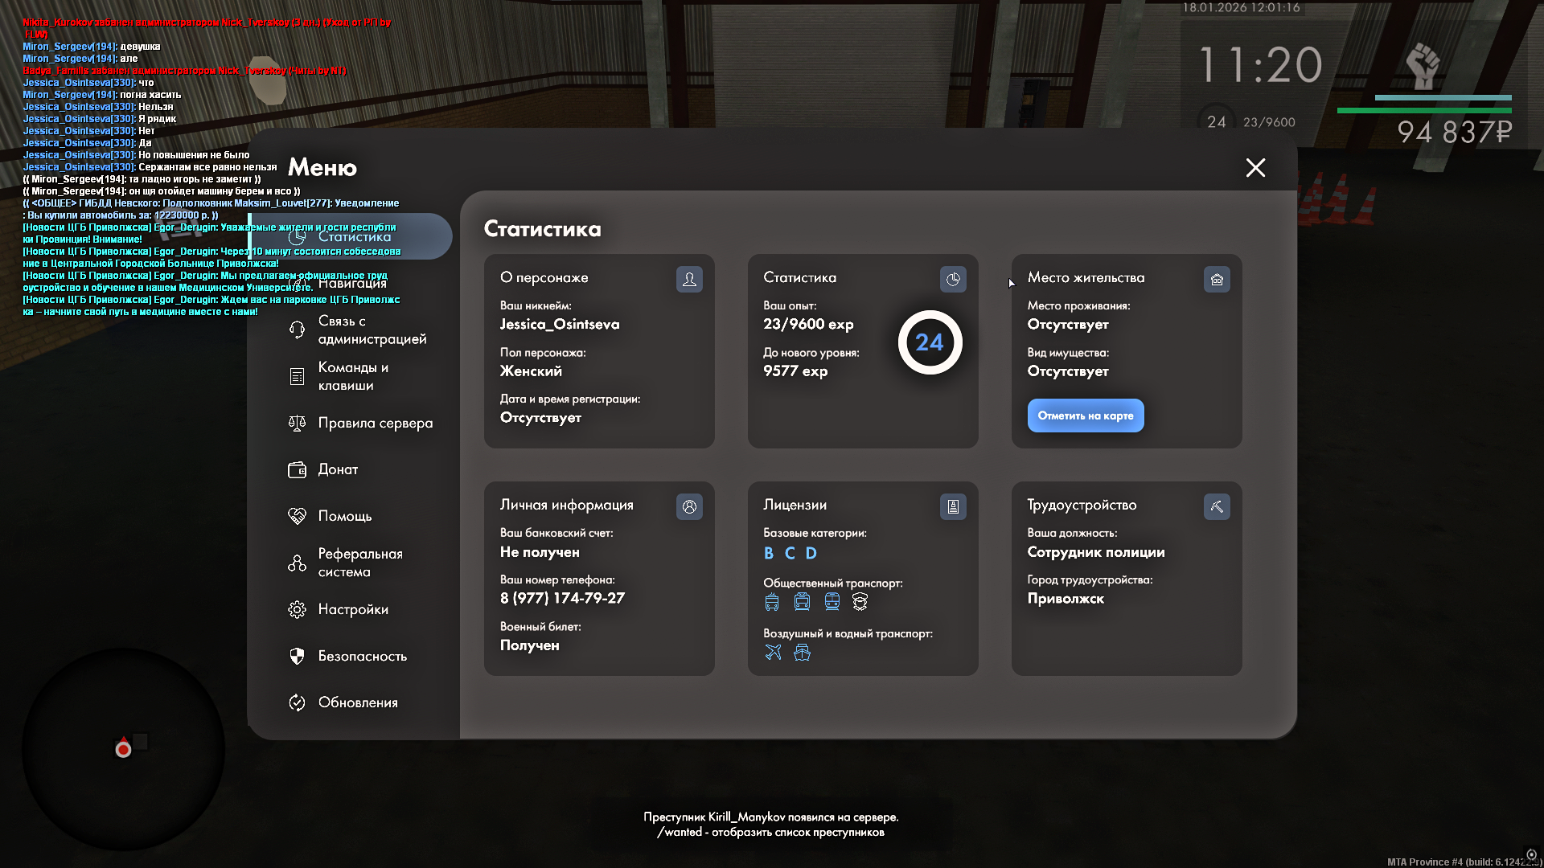Open the Навигация menu section
This screenshot has width=1544, height=868.
pos(352,283)
